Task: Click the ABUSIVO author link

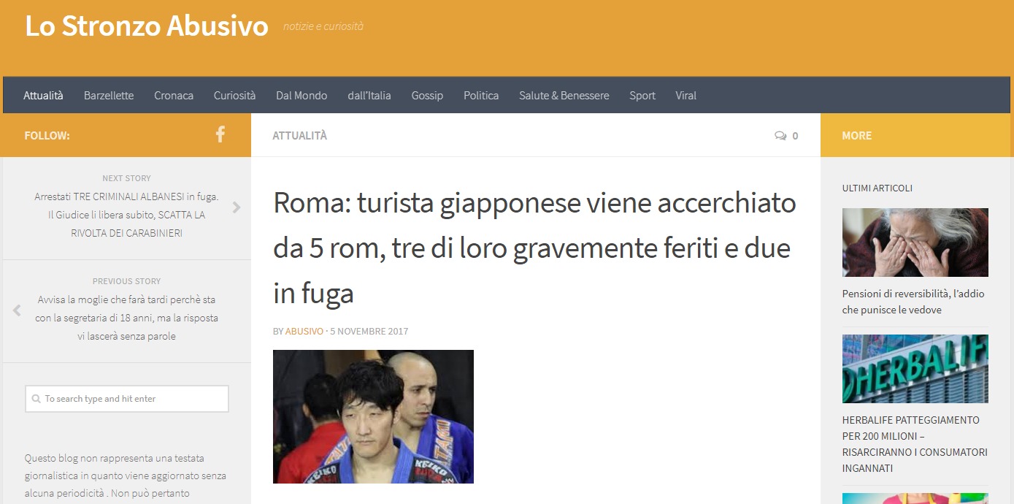Action: [x=304, y=332]
